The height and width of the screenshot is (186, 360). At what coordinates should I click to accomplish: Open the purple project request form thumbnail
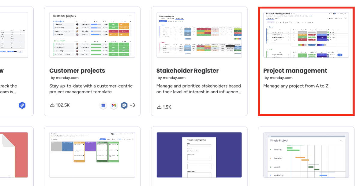click(x=199, y=155)
